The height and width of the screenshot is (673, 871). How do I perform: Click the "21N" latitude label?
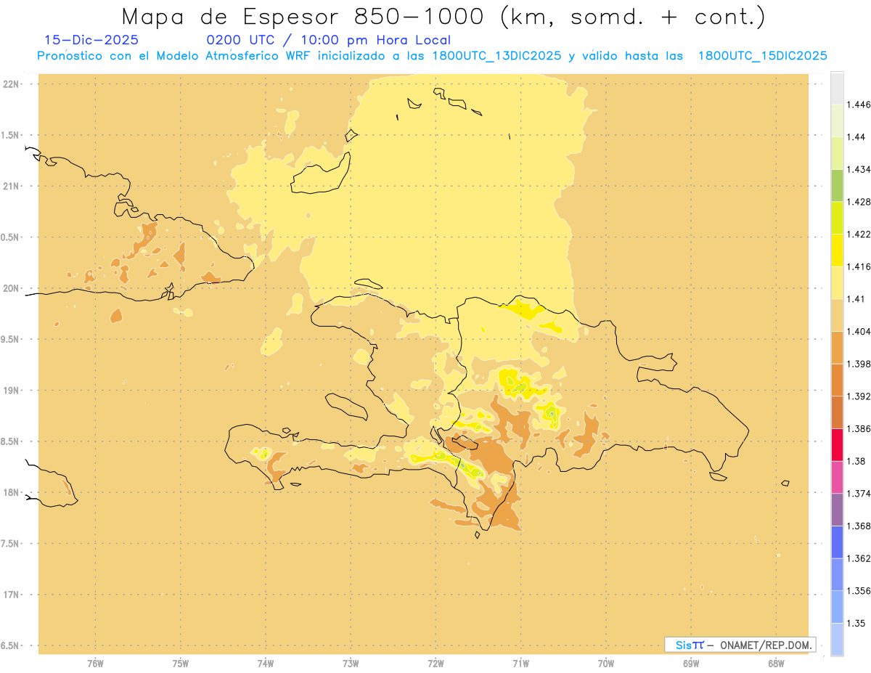coord(12,187)
